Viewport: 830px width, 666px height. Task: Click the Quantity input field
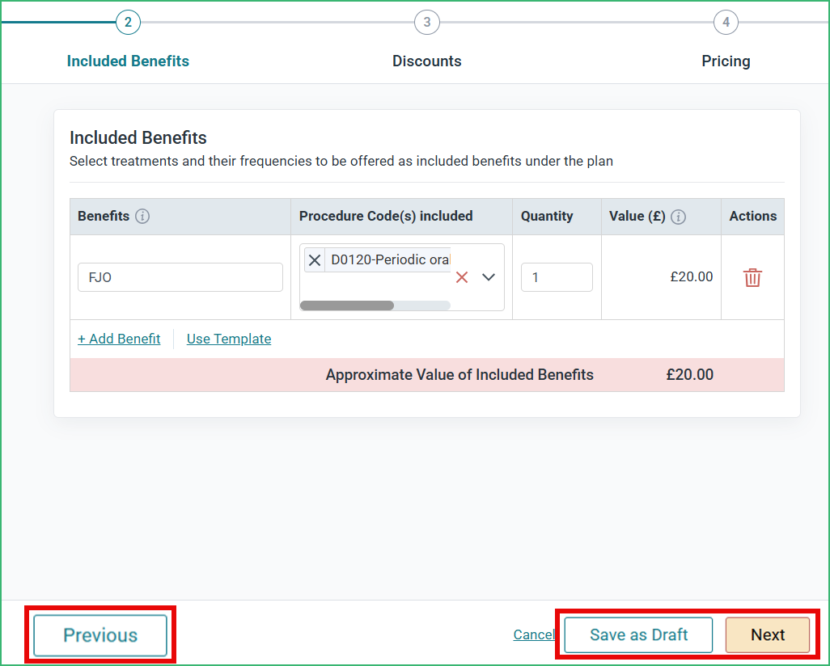click(557, 277)
